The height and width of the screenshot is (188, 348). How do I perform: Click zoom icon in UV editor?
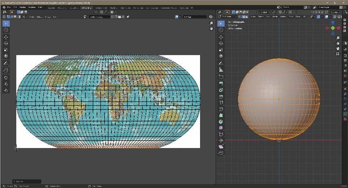[211, 23]
